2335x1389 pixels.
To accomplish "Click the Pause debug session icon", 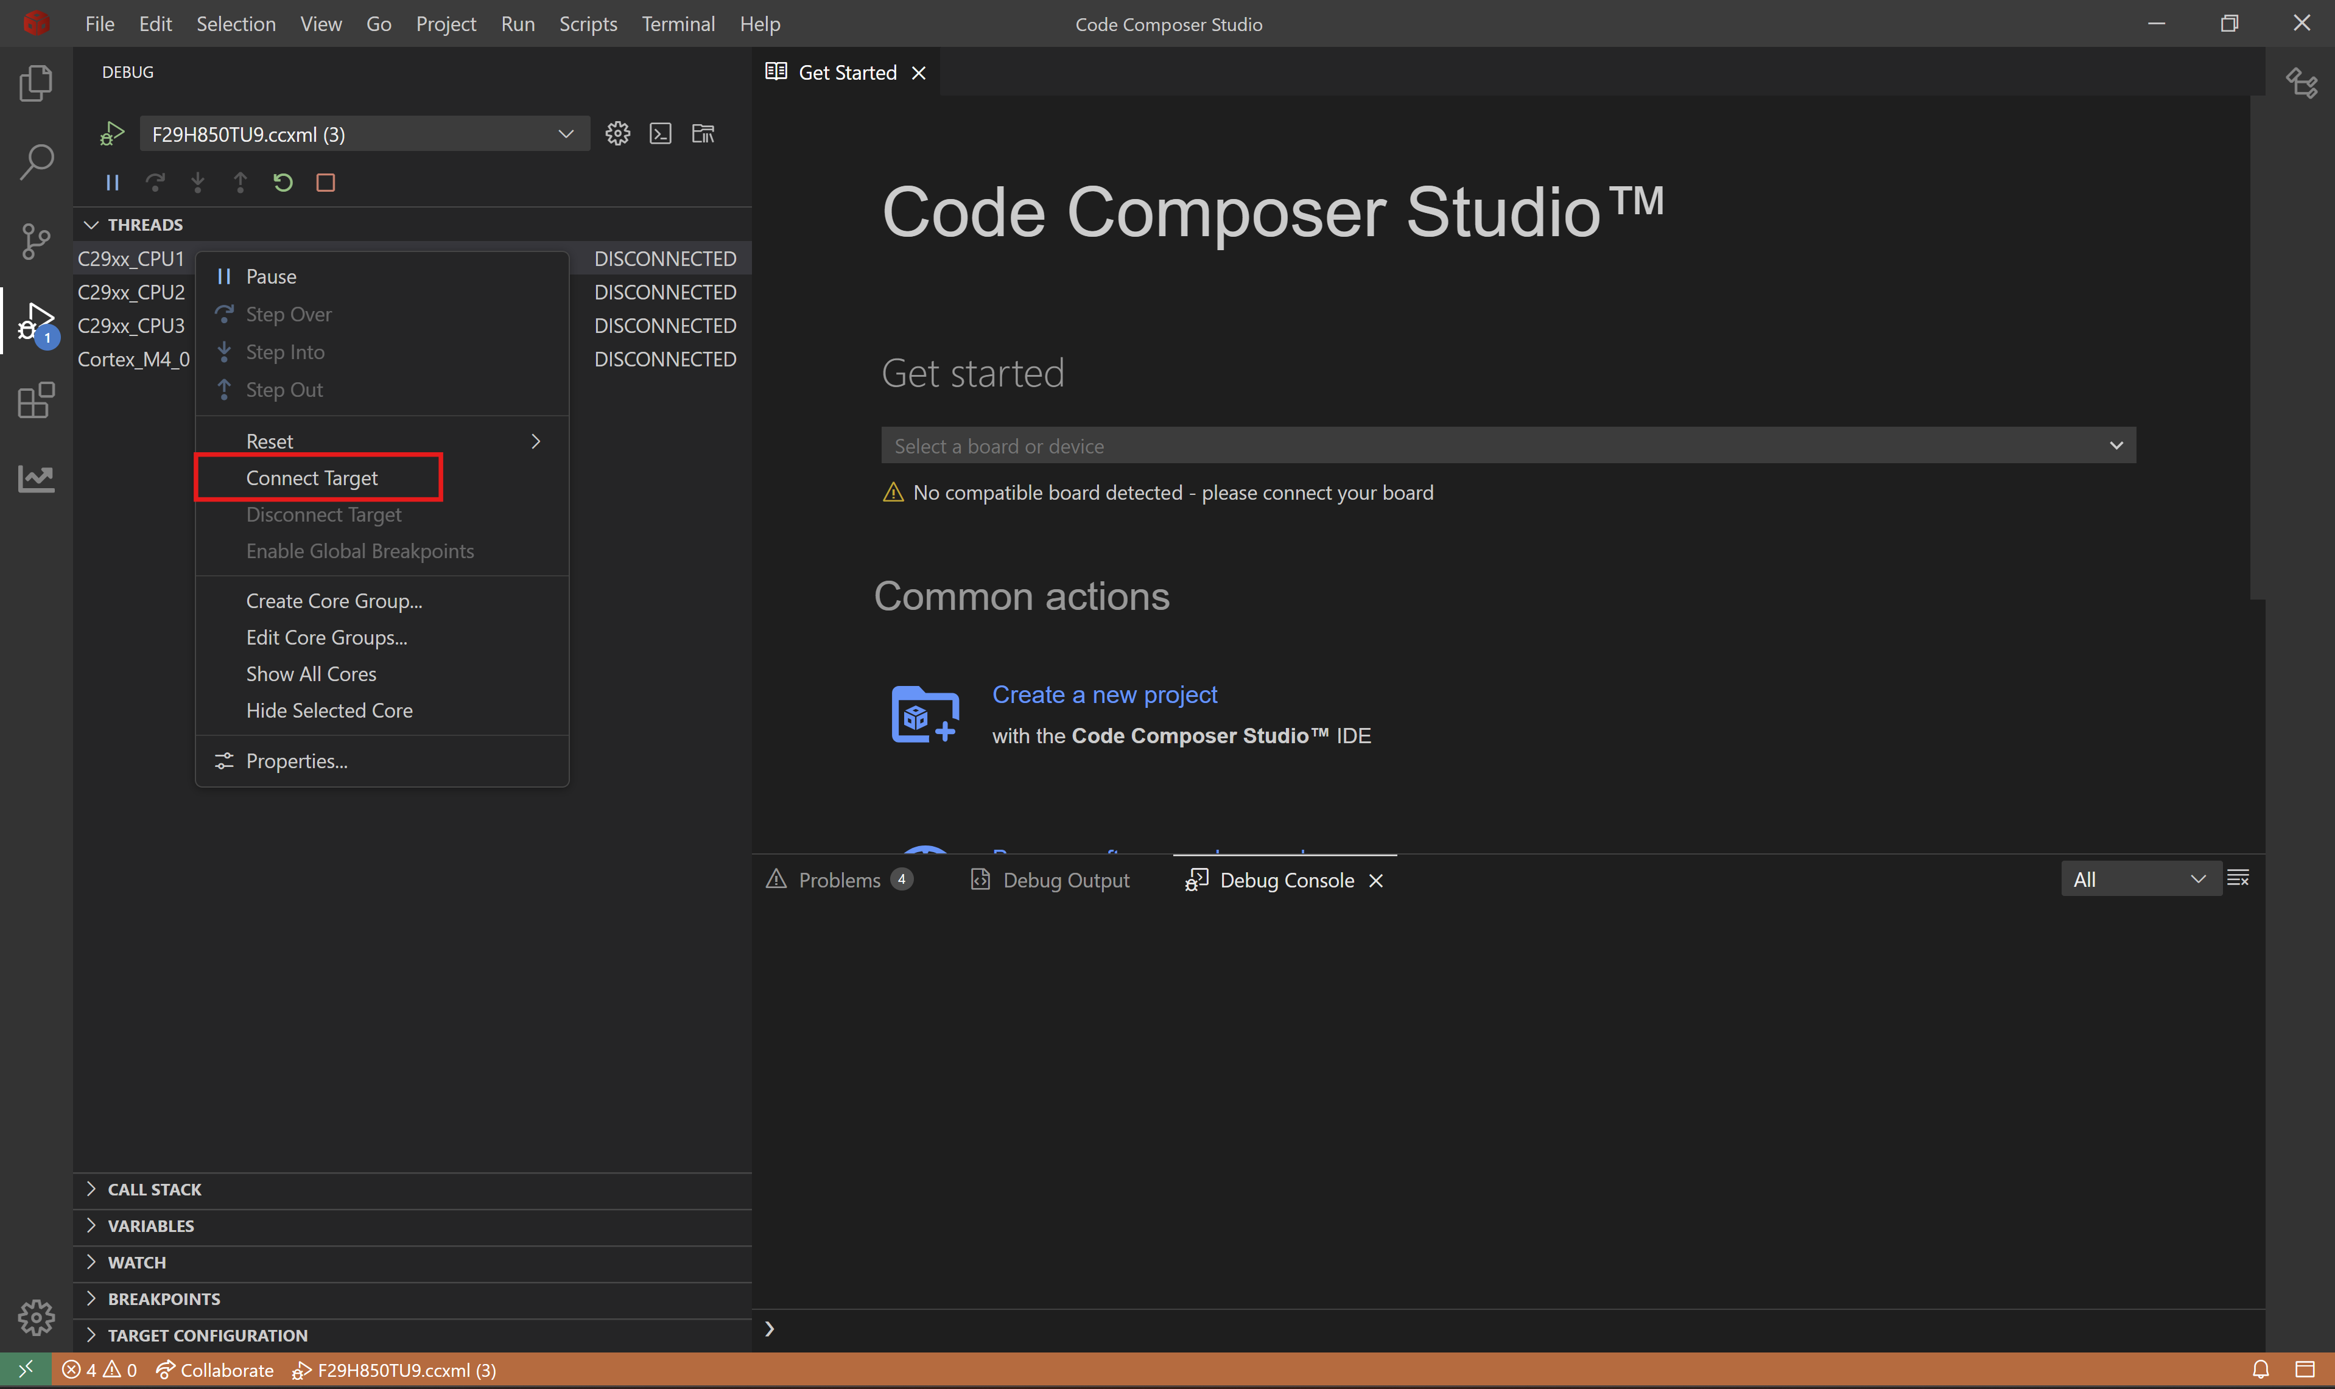I will 111,182.
